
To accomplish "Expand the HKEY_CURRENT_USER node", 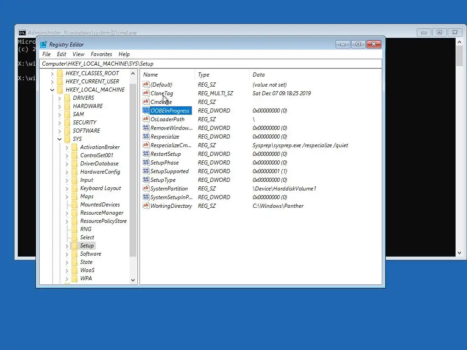I will 52,82.
